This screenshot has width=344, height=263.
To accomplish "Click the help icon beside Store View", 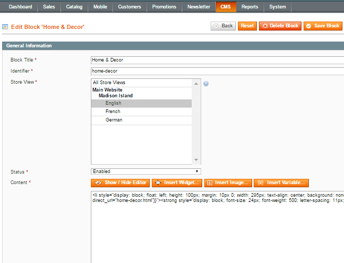I will (x=206, y=84).
